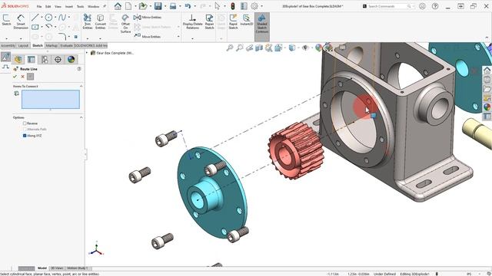492x276 pixels.
Task: Activate Convert Entities tool
Action: [x=101, y=22]
